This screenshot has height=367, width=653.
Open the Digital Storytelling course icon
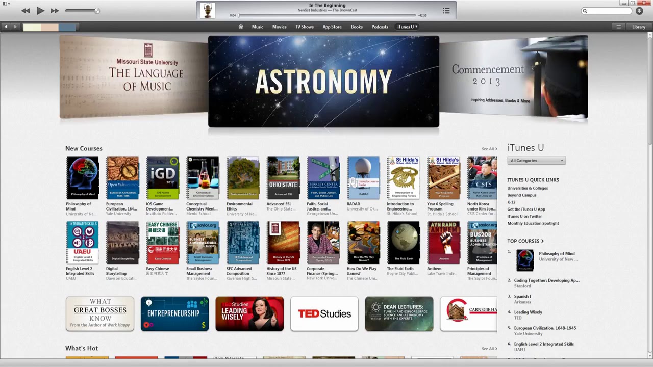(x=122, y=243)
